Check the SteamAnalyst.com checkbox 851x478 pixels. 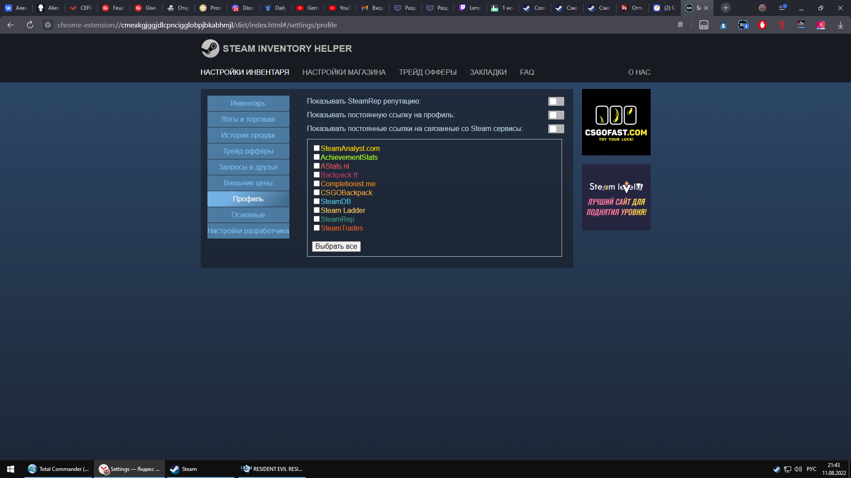316,148
